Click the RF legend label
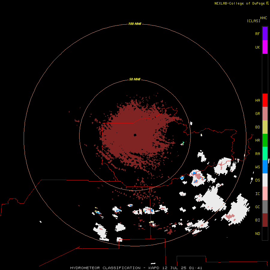Viewport: 270px width, 270px height. coord(258,34)
